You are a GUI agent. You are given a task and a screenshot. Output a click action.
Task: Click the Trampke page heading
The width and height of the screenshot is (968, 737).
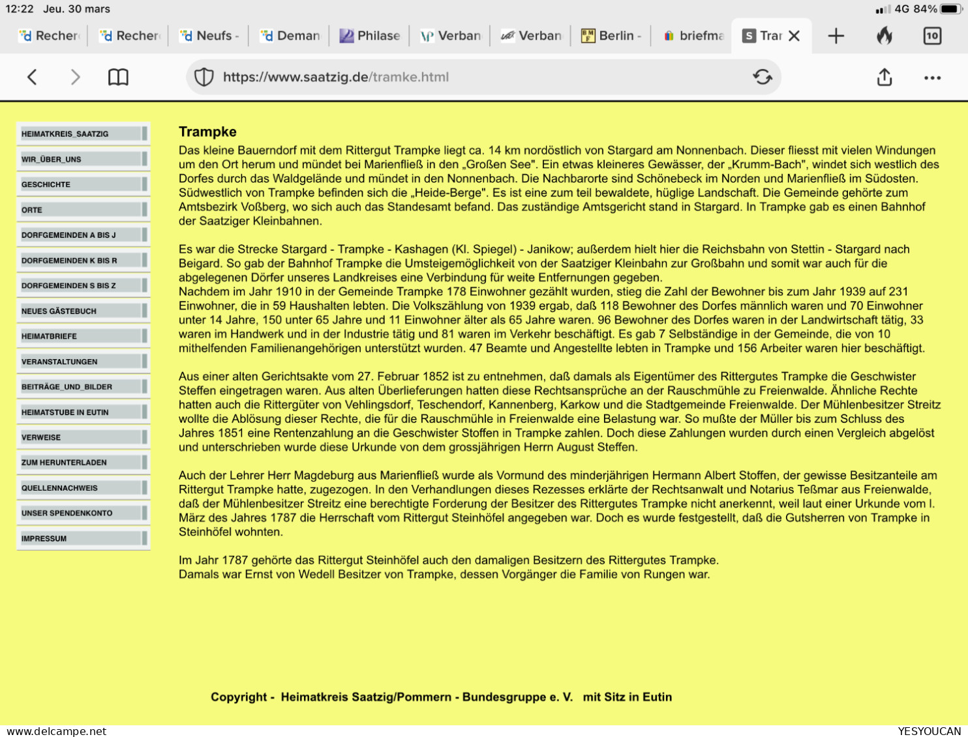pyautogui.click(x=207, y=132)
